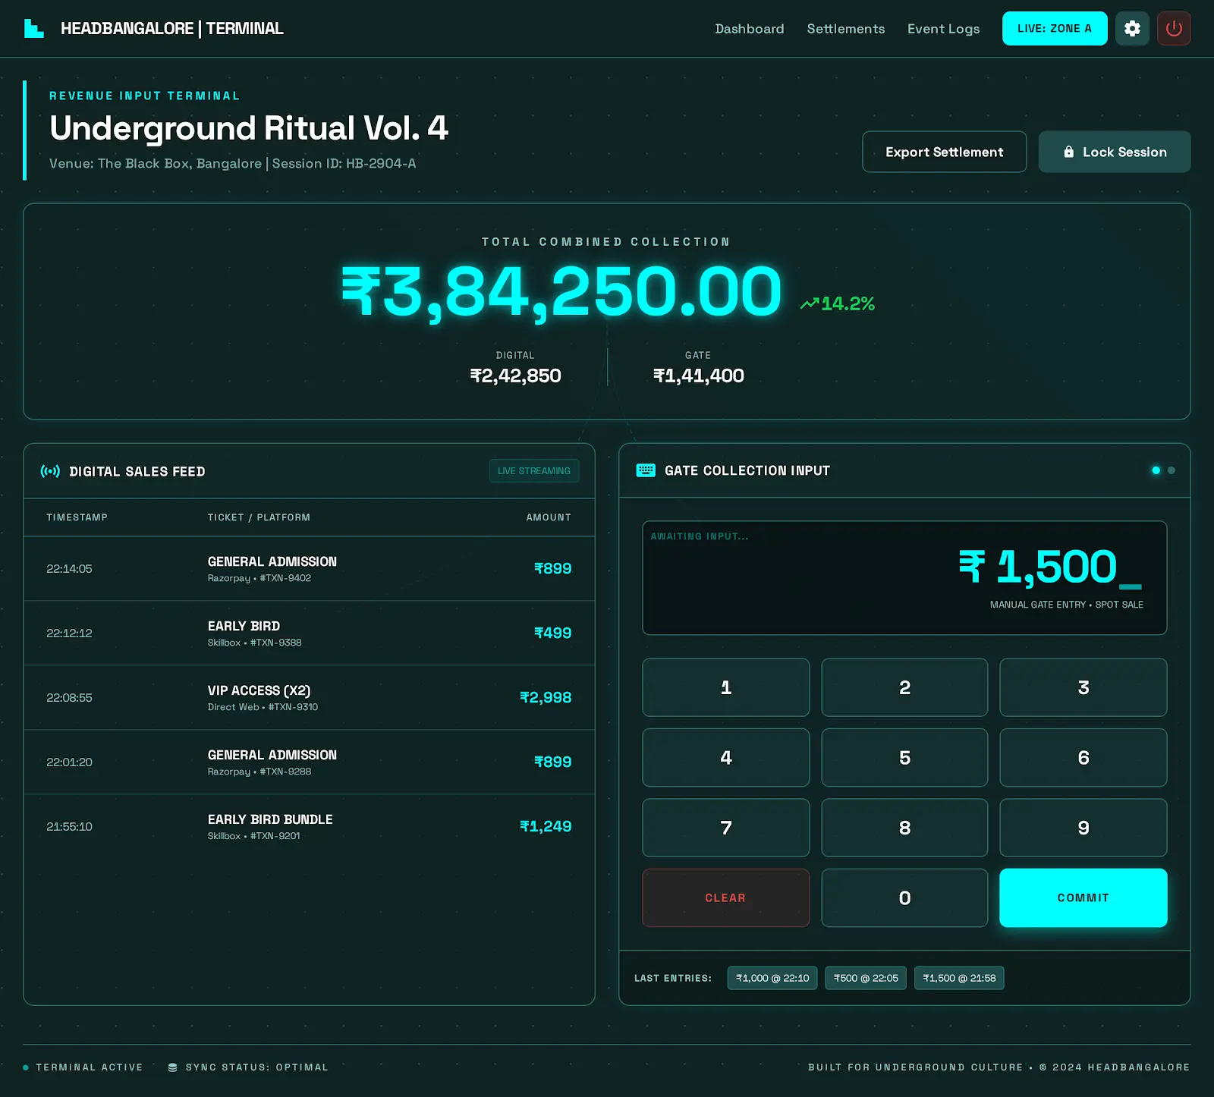Click the Export Settlement button
The width and height of the screenshot is (1214, 1097).
tap(944, 152)
